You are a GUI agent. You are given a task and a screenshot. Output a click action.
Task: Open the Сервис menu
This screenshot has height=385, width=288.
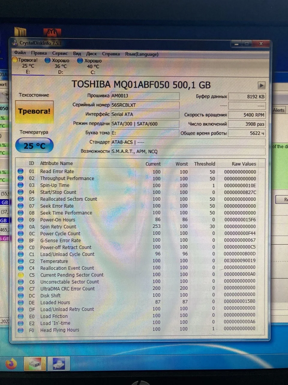click(x=60, y=53)
